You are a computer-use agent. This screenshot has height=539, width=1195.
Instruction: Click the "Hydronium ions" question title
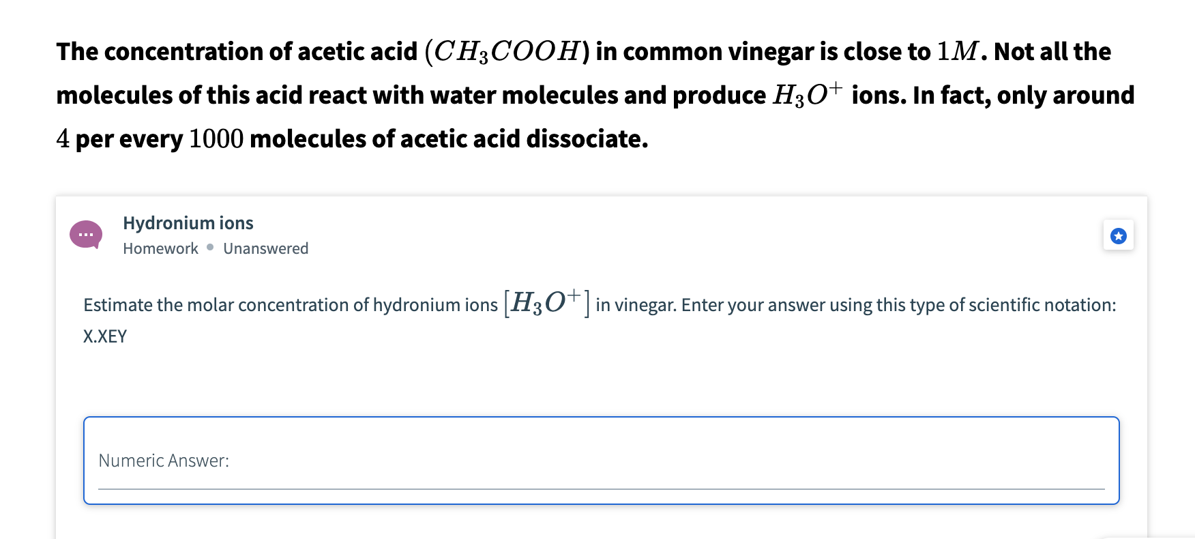tap(188, 223)
